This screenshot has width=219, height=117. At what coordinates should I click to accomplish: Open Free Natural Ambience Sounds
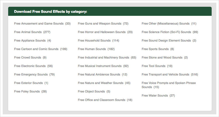[x=99, y=74]
